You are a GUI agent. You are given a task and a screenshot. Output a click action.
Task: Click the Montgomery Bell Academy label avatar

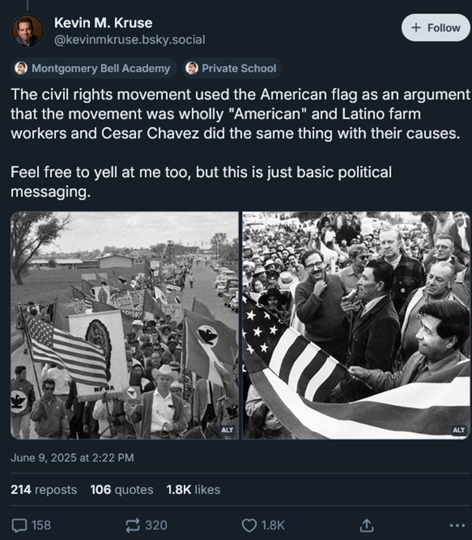[x=21, y=68]
